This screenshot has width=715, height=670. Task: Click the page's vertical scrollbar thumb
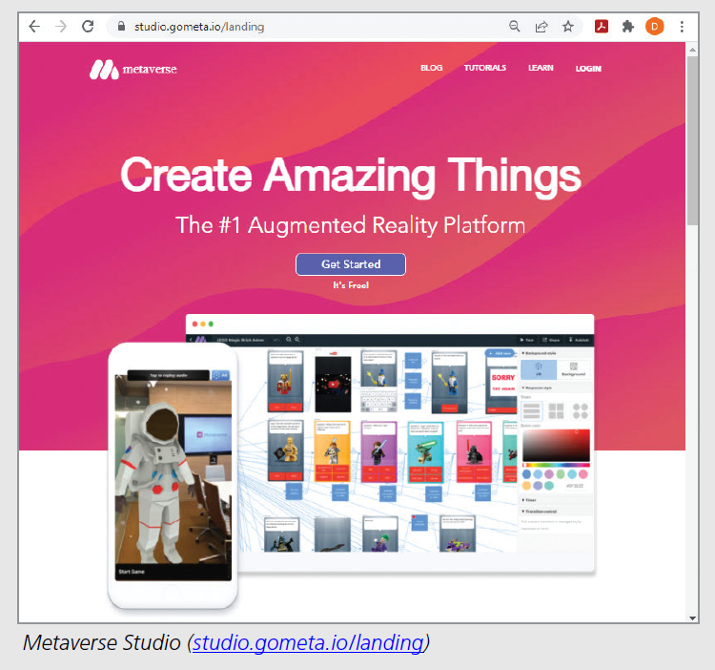coord(693,140)
